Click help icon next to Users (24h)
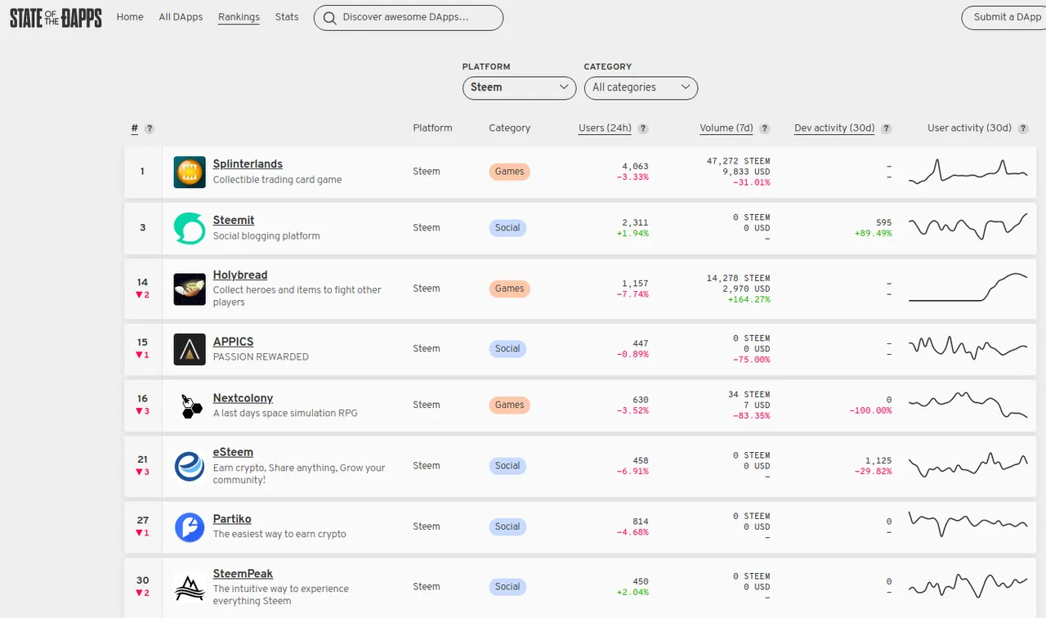The height and width of the screenshot is (618, 1046). [643, 128]
